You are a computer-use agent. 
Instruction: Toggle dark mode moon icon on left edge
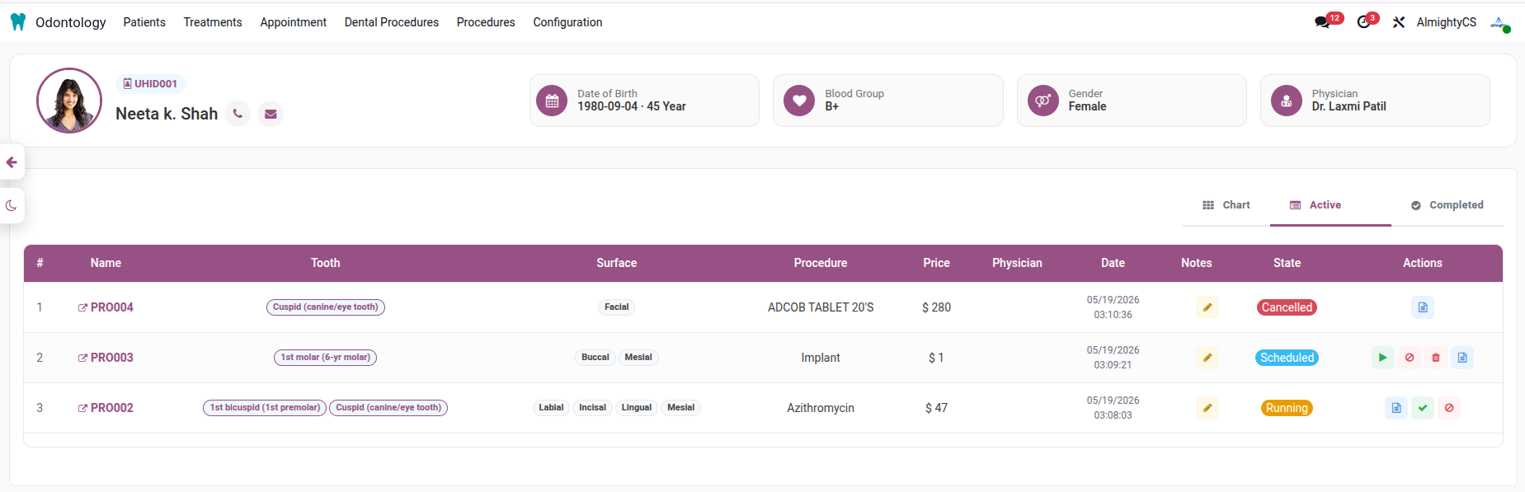tap(12, 205)
